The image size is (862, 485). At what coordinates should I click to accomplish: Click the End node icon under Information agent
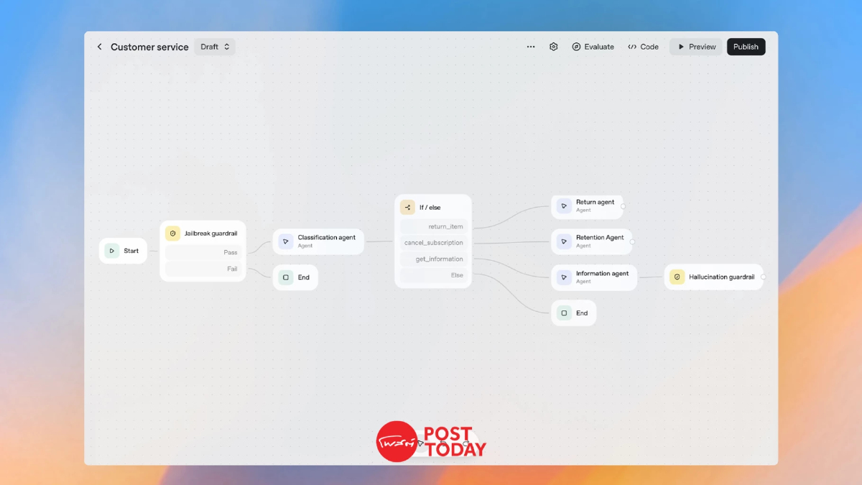564,313
